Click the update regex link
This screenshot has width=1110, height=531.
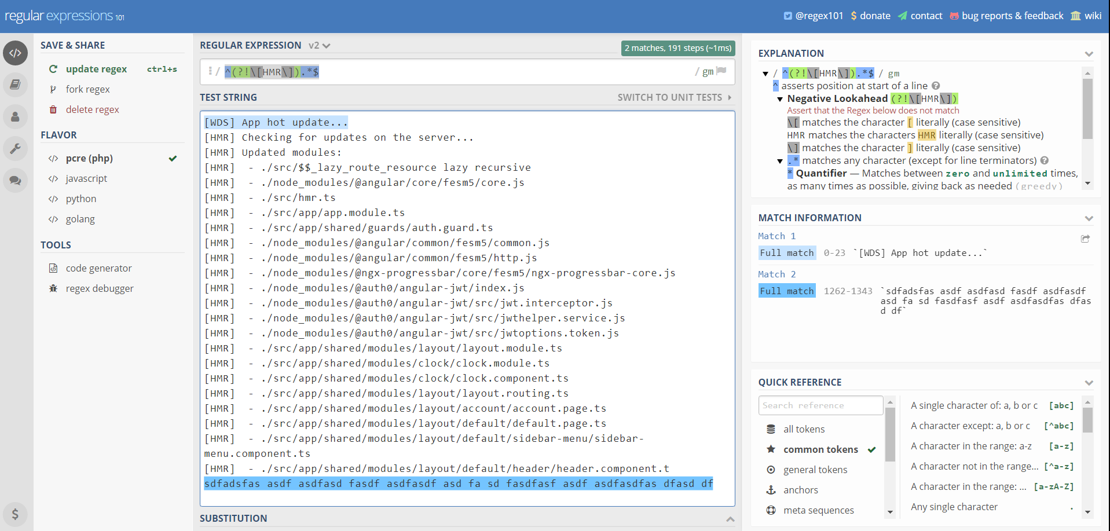(96, 69)
